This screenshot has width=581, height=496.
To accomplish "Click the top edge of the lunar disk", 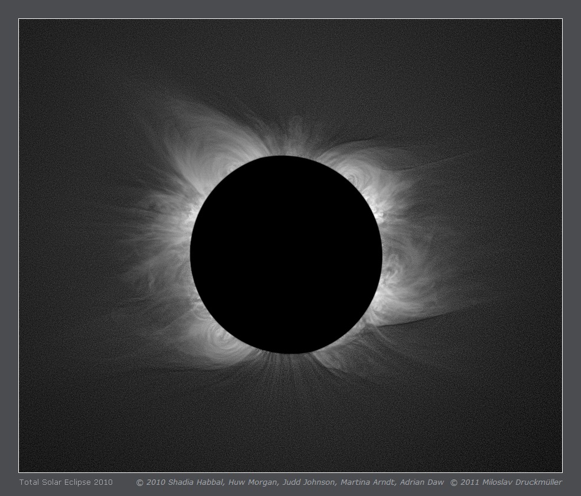I will click(x=285, y=157).
